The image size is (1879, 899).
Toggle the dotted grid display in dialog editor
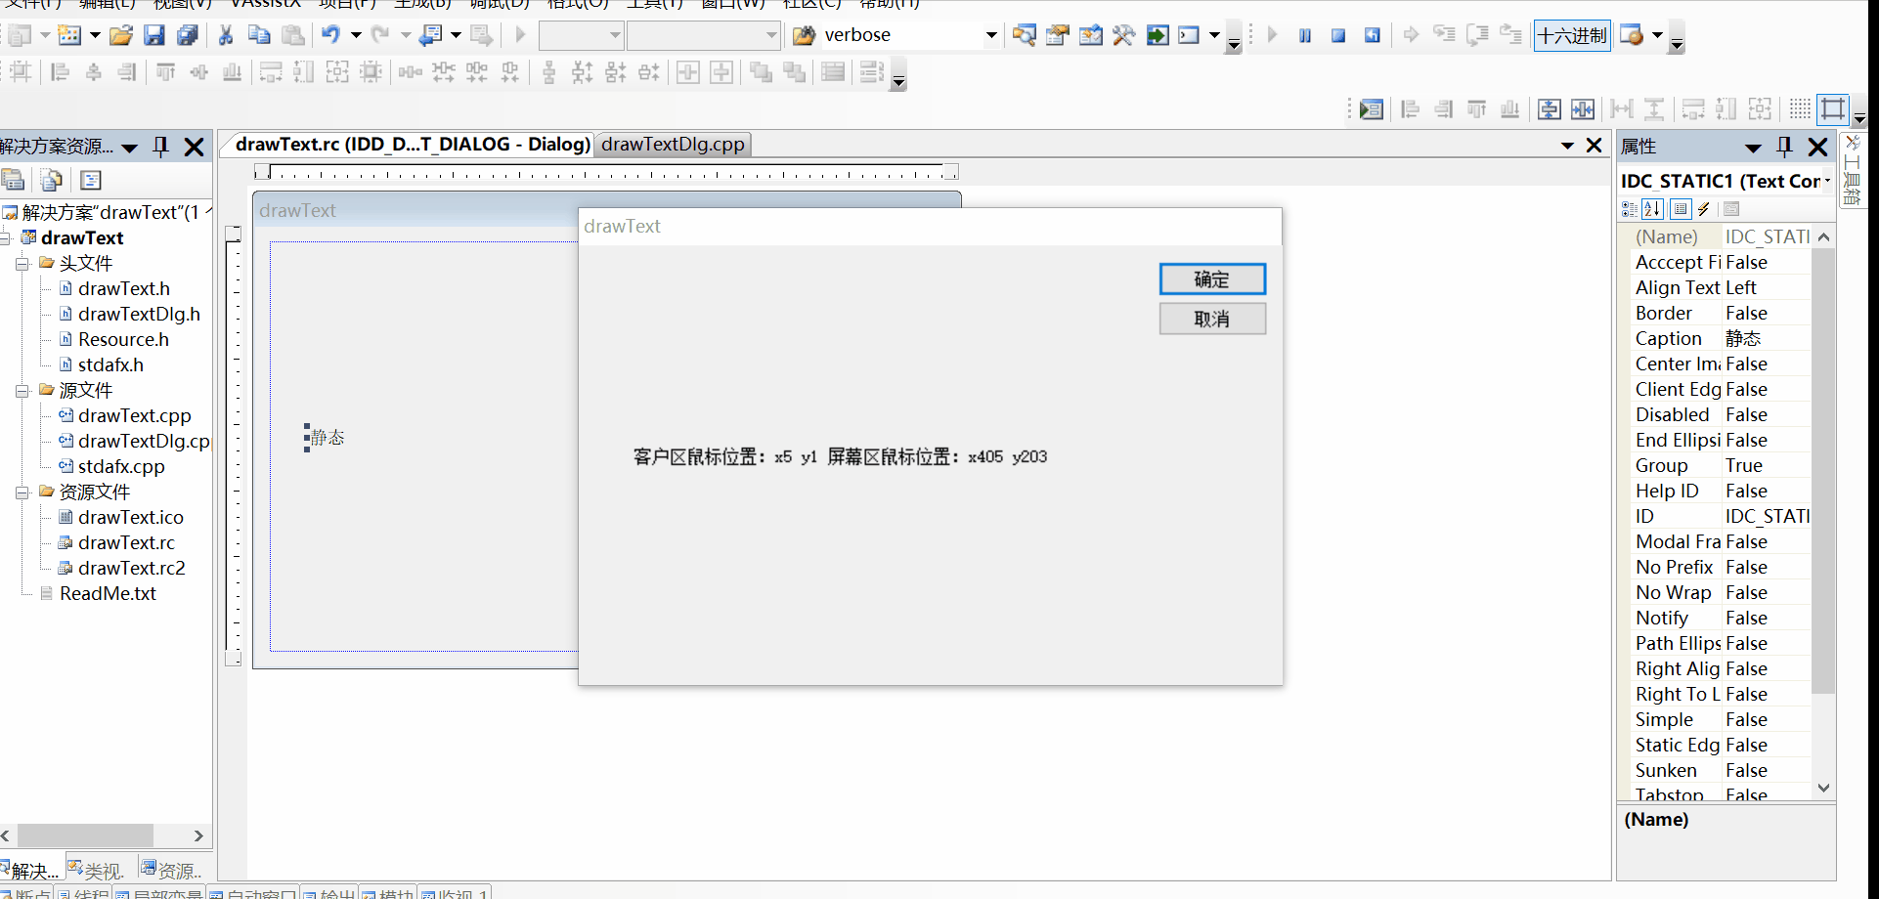coord(1800,109)
